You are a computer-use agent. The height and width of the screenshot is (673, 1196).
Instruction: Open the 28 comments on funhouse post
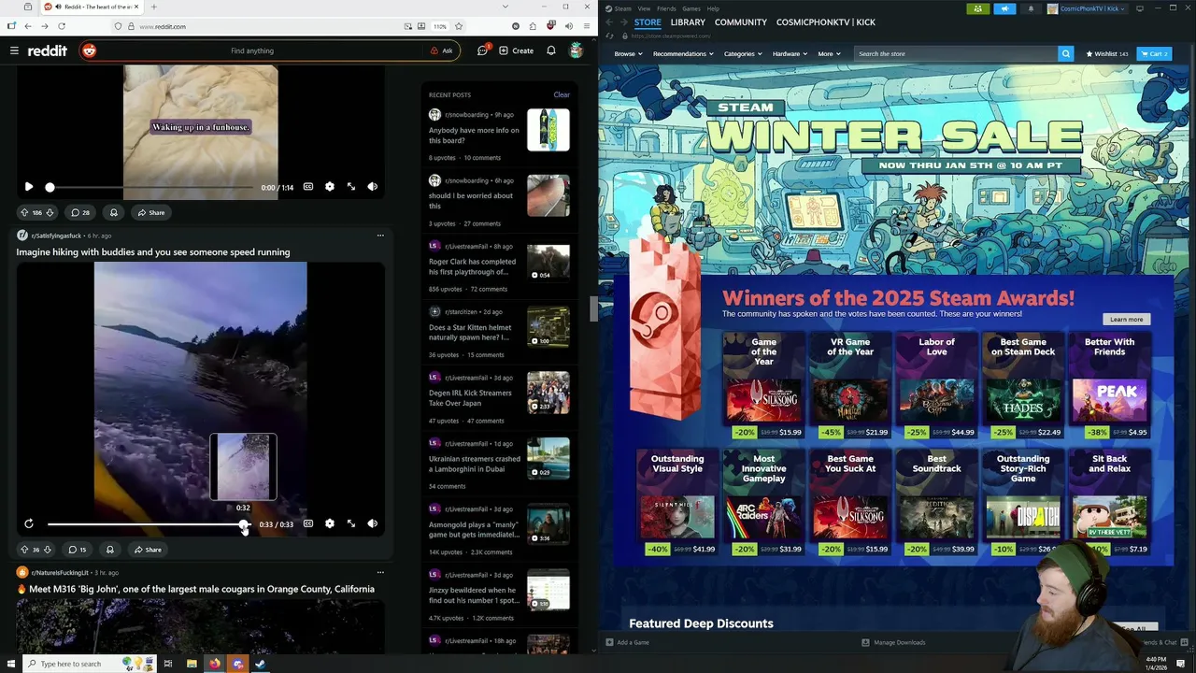pos(80,212)
